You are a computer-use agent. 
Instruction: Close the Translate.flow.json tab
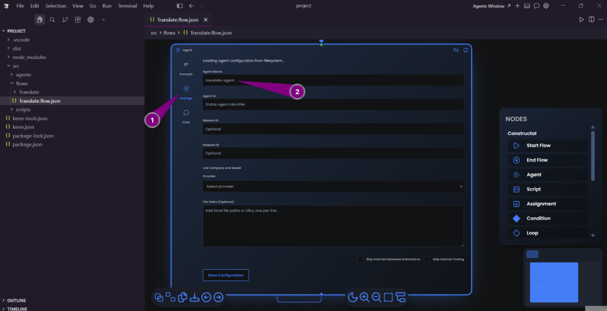[x=205, y=20]
